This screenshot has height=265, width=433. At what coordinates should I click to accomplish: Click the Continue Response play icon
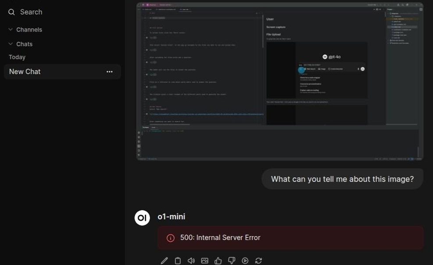pyautogui.click(x=245, y=261)
